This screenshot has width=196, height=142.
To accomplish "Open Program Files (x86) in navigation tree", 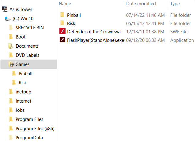I will (x=35, y=129).
